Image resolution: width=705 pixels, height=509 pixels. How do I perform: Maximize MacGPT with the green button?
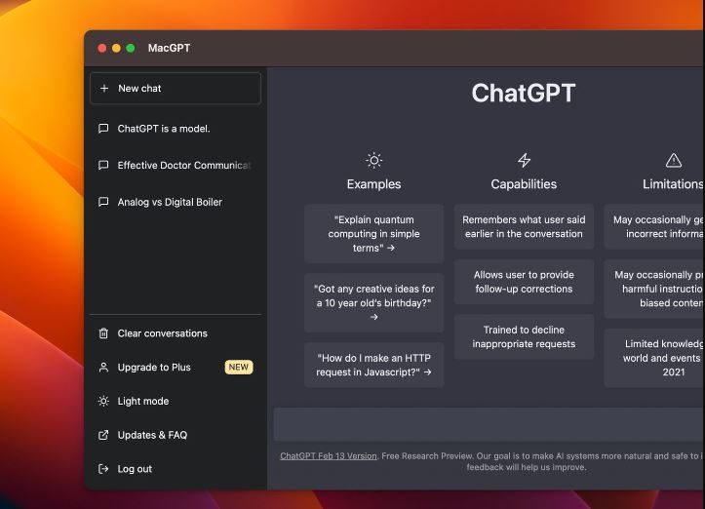click(131, 48)
